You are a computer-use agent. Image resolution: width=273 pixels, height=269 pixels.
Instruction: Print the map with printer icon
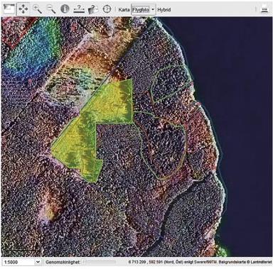tap(264, 9)
